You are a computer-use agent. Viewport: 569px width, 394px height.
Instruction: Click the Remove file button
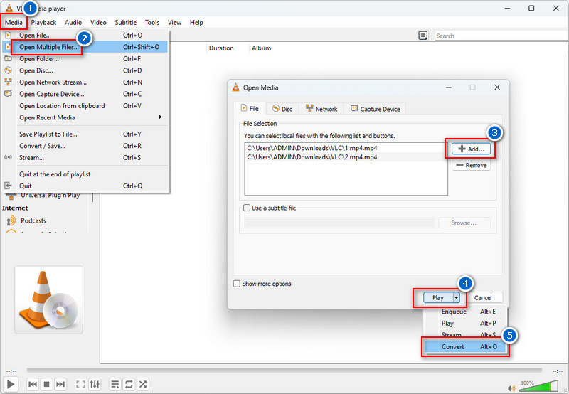pyautogui.click(x=471, y=165)
